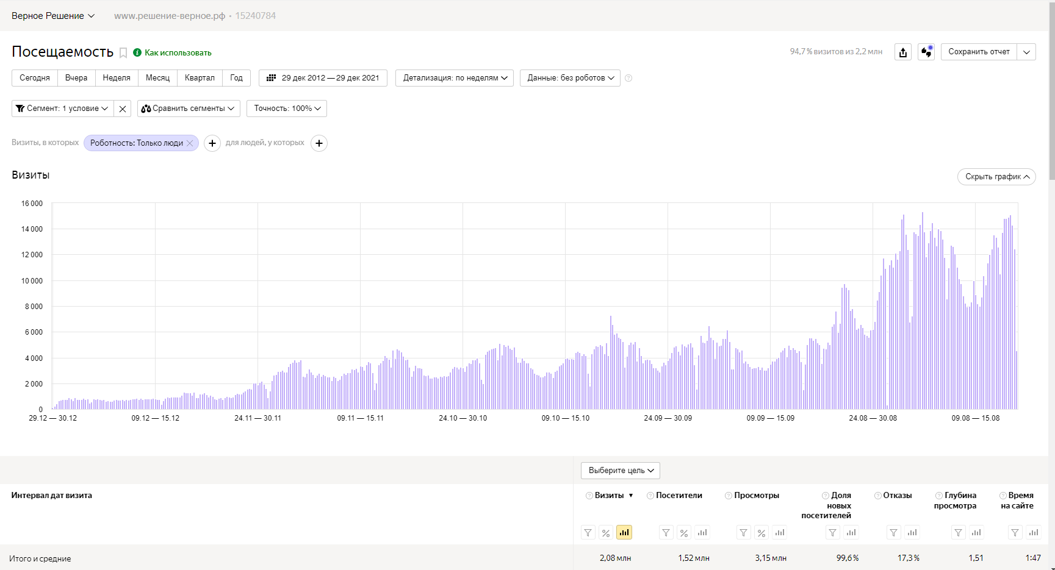
Task: Toggle Посетители chart display
Action: [702, 533]
